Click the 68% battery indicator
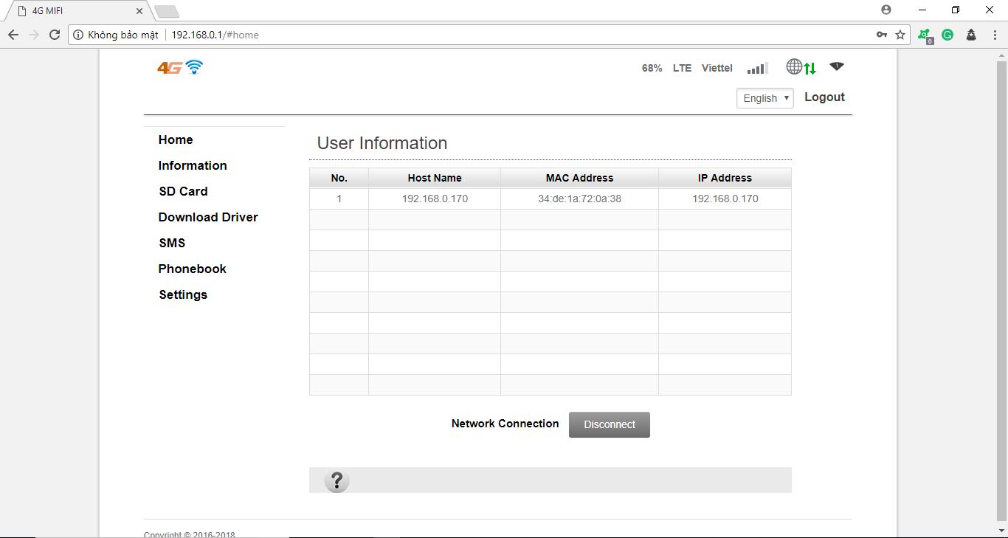This screenshot has height=538, width=1008. point(652,68)
